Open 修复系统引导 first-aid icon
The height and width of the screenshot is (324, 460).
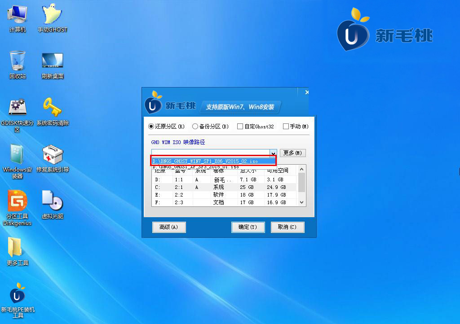(x=52, y=155)
